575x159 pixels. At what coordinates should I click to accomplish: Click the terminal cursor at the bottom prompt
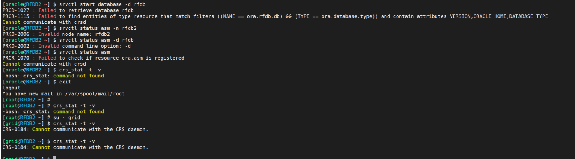tap(54, 158)
